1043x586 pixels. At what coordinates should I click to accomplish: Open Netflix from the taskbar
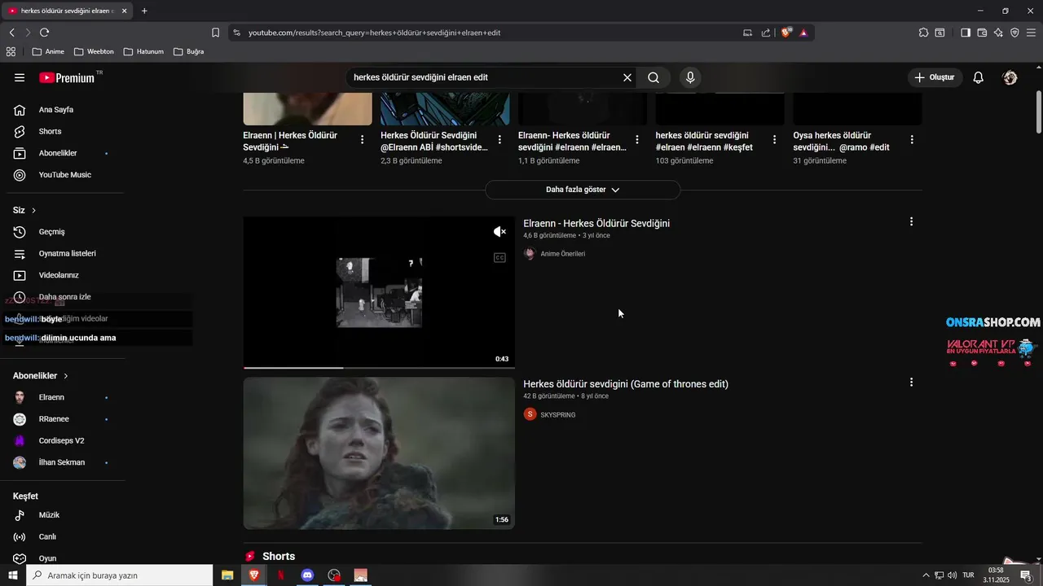coord(281,575)
